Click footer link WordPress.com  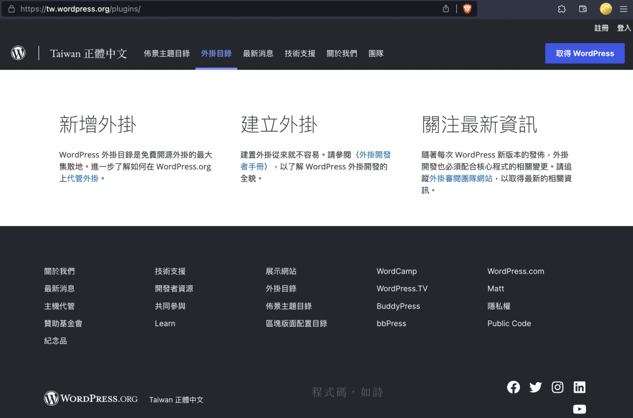pos(516,271)
